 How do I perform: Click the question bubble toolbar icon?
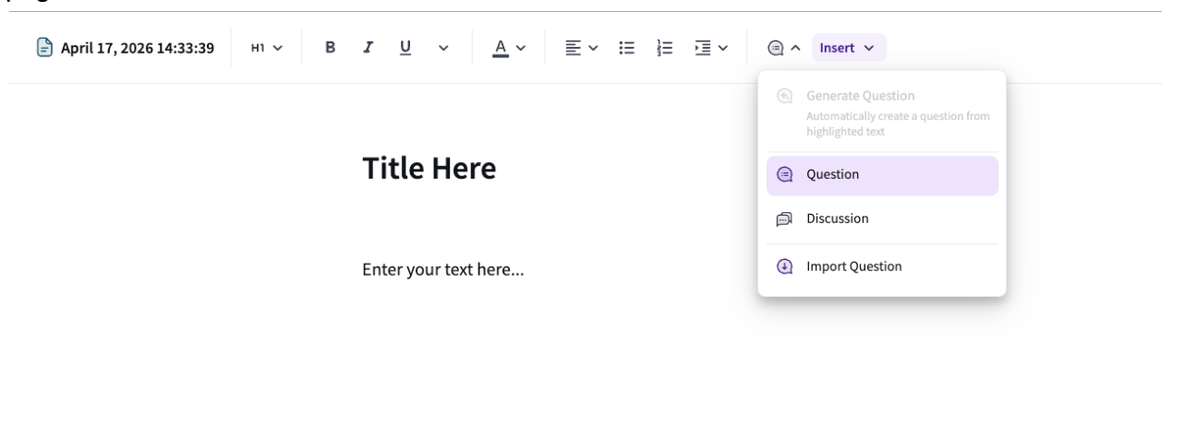click(x=776, y=48)
